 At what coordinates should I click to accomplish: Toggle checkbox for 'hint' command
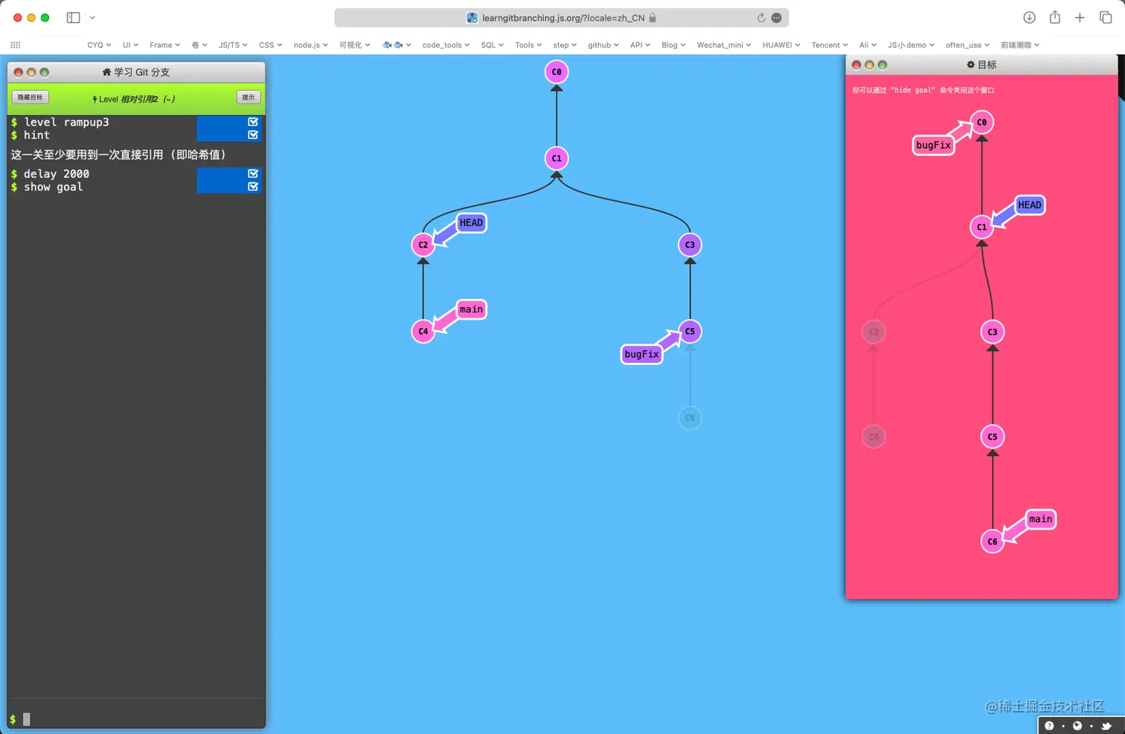pyautogui.click(x=253, y=135)
